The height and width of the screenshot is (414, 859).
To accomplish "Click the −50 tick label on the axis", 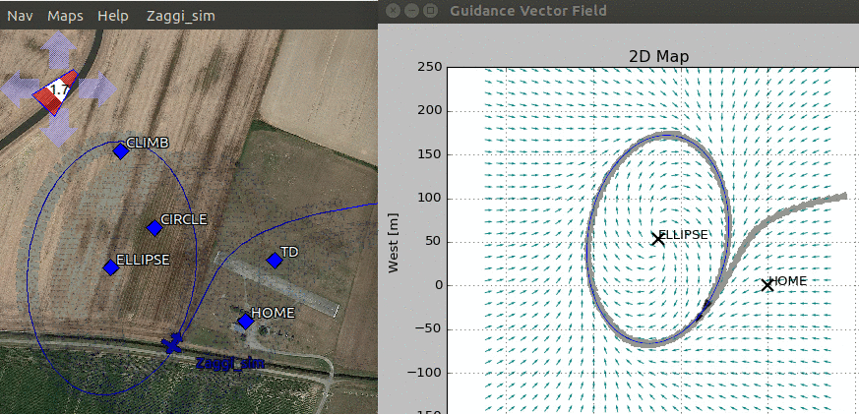I will coord(429,329).
